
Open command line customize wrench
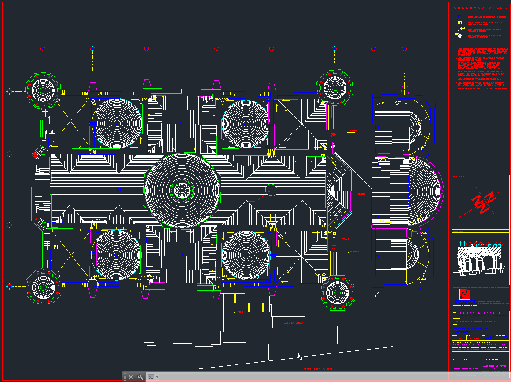tap(140, 377)
